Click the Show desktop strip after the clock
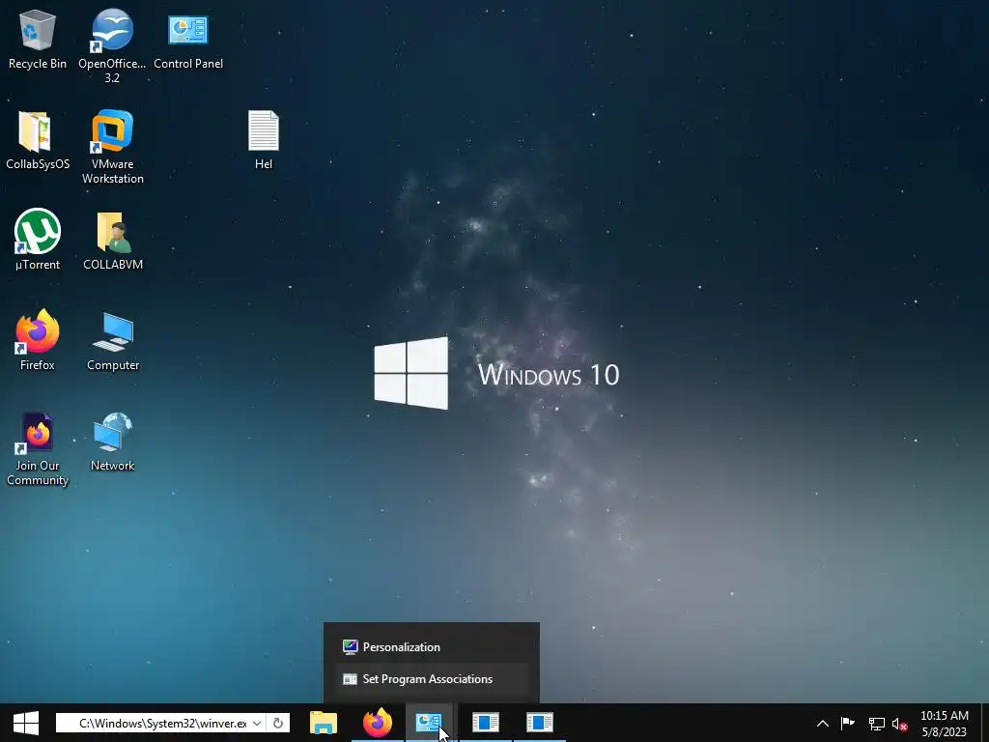Image resolution: width=989 pixels, height=742 pixels. (985, 723)
